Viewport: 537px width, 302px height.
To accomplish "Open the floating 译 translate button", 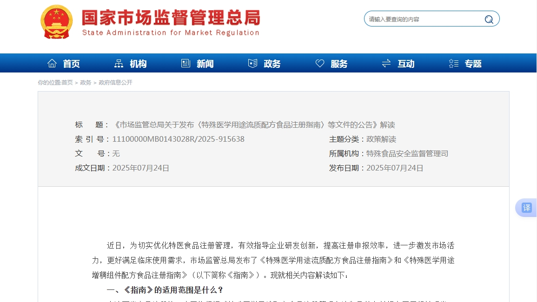I will tap(526, 208).
